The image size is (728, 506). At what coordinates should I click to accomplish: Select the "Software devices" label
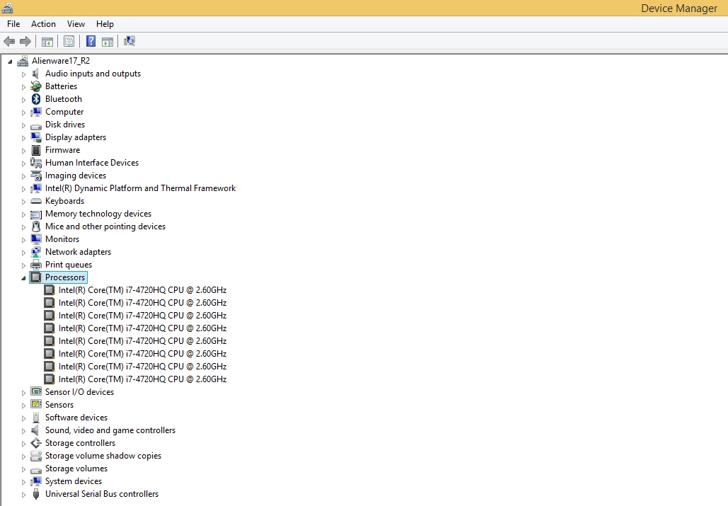click(76, 418)
